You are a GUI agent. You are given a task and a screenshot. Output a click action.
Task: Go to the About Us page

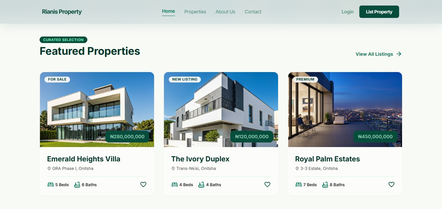point(225,12)
